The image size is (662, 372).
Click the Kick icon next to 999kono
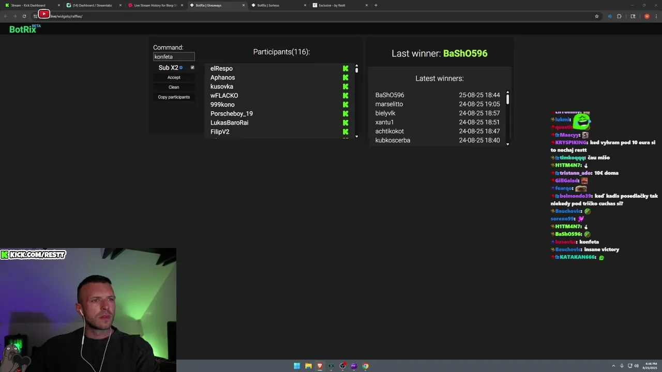coord(345,104)
